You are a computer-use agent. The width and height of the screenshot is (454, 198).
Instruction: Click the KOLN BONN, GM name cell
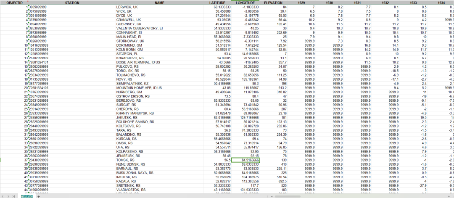click(159, 50)
